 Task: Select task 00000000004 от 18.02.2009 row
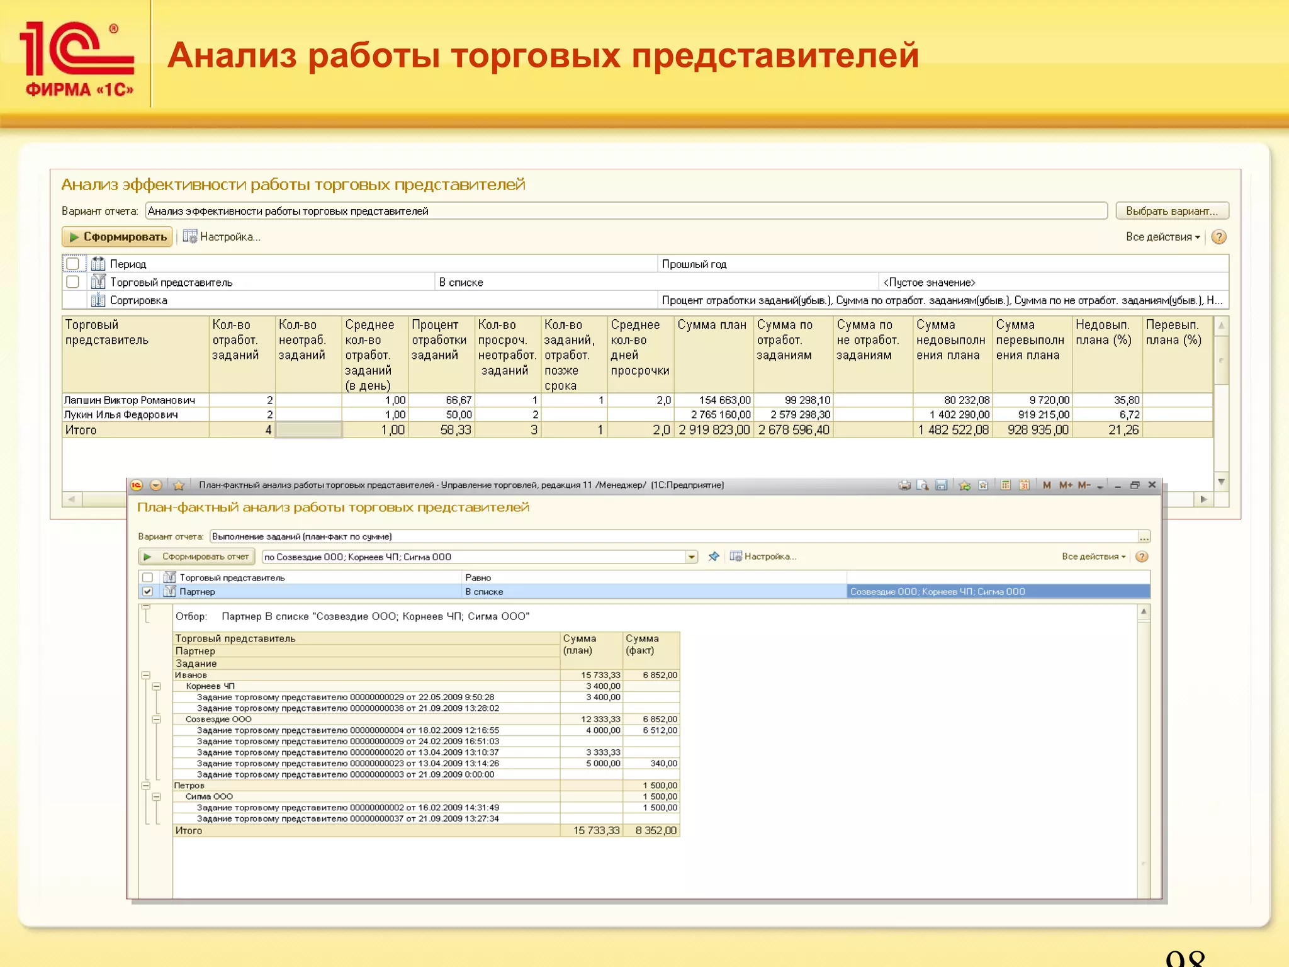coord(426,730)
